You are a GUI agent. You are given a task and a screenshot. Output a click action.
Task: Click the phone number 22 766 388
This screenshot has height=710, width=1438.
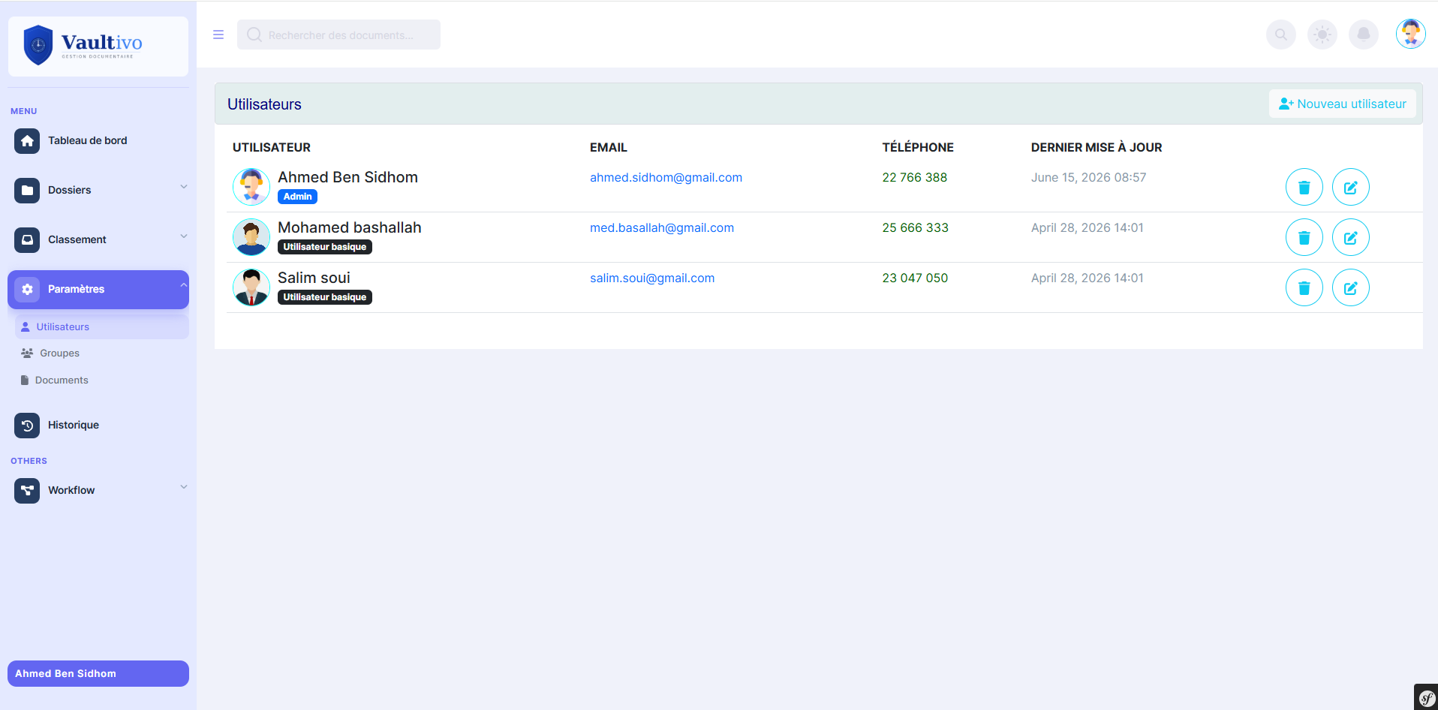click(915, 177)
